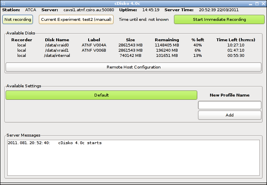Click the ATNF V004A disk label

click(94, 45)
